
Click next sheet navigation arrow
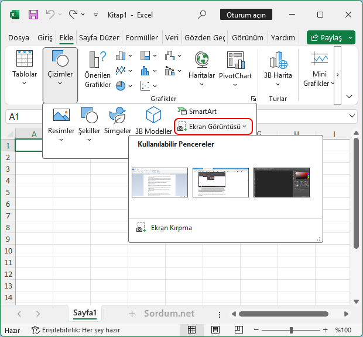[x=38, y=314]
